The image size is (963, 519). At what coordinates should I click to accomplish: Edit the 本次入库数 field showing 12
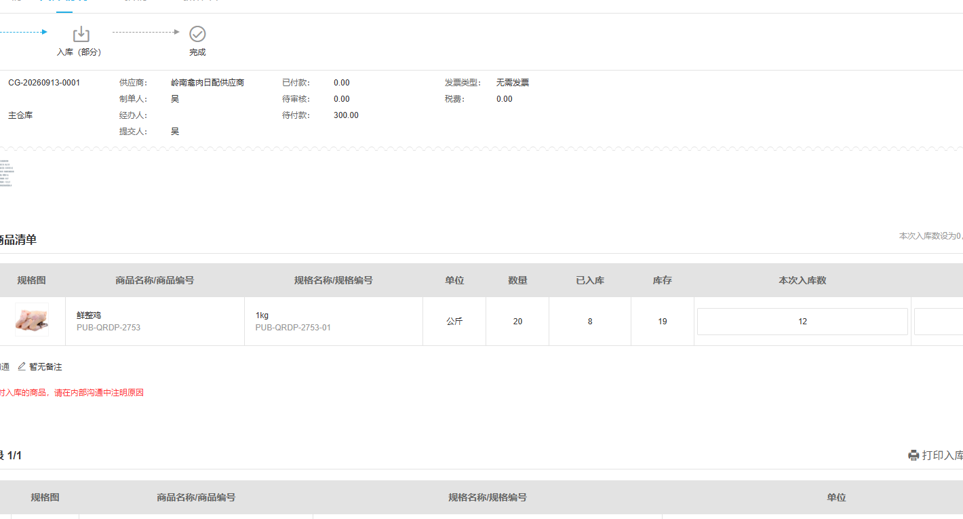(x=802, y=322)
